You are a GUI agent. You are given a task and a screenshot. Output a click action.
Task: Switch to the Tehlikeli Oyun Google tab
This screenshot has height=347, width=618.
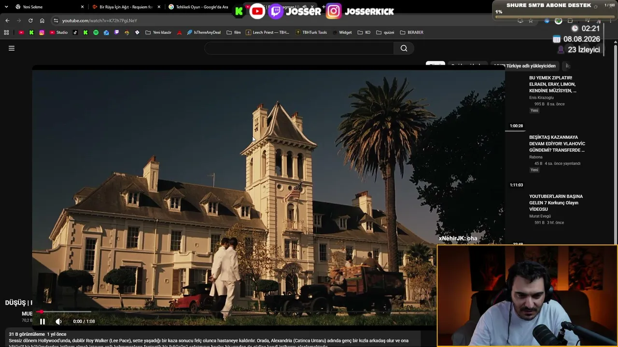199,7
